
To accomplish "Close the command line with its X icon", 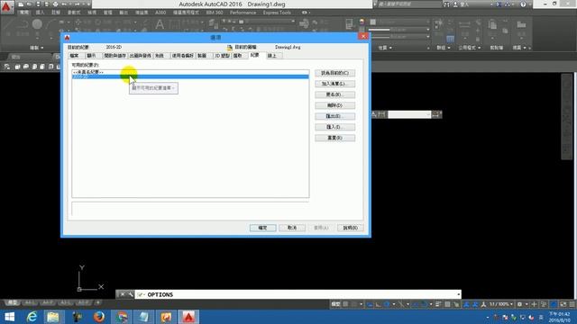I will [123, 294].
